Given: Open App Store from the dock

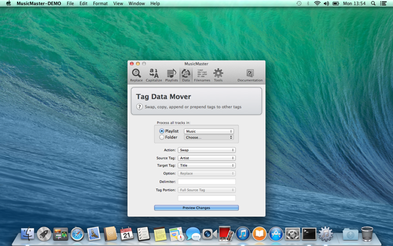Looking at the screenshot, I should 276,234.
